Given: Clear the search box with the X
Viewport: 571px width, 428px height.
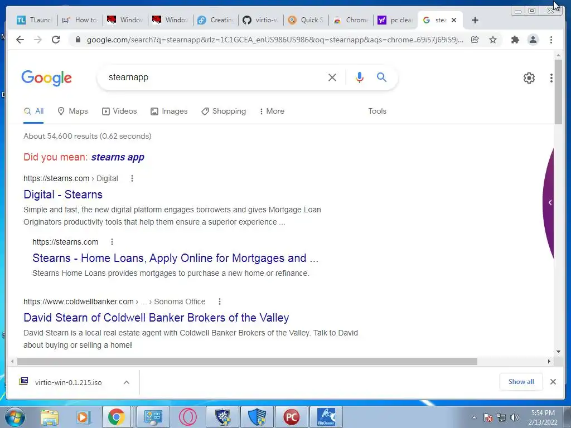Looking at the screenshot, I should [332, 77].
